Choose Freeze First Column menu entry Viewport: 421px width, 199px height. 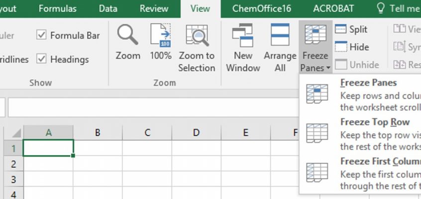[381, 161]
